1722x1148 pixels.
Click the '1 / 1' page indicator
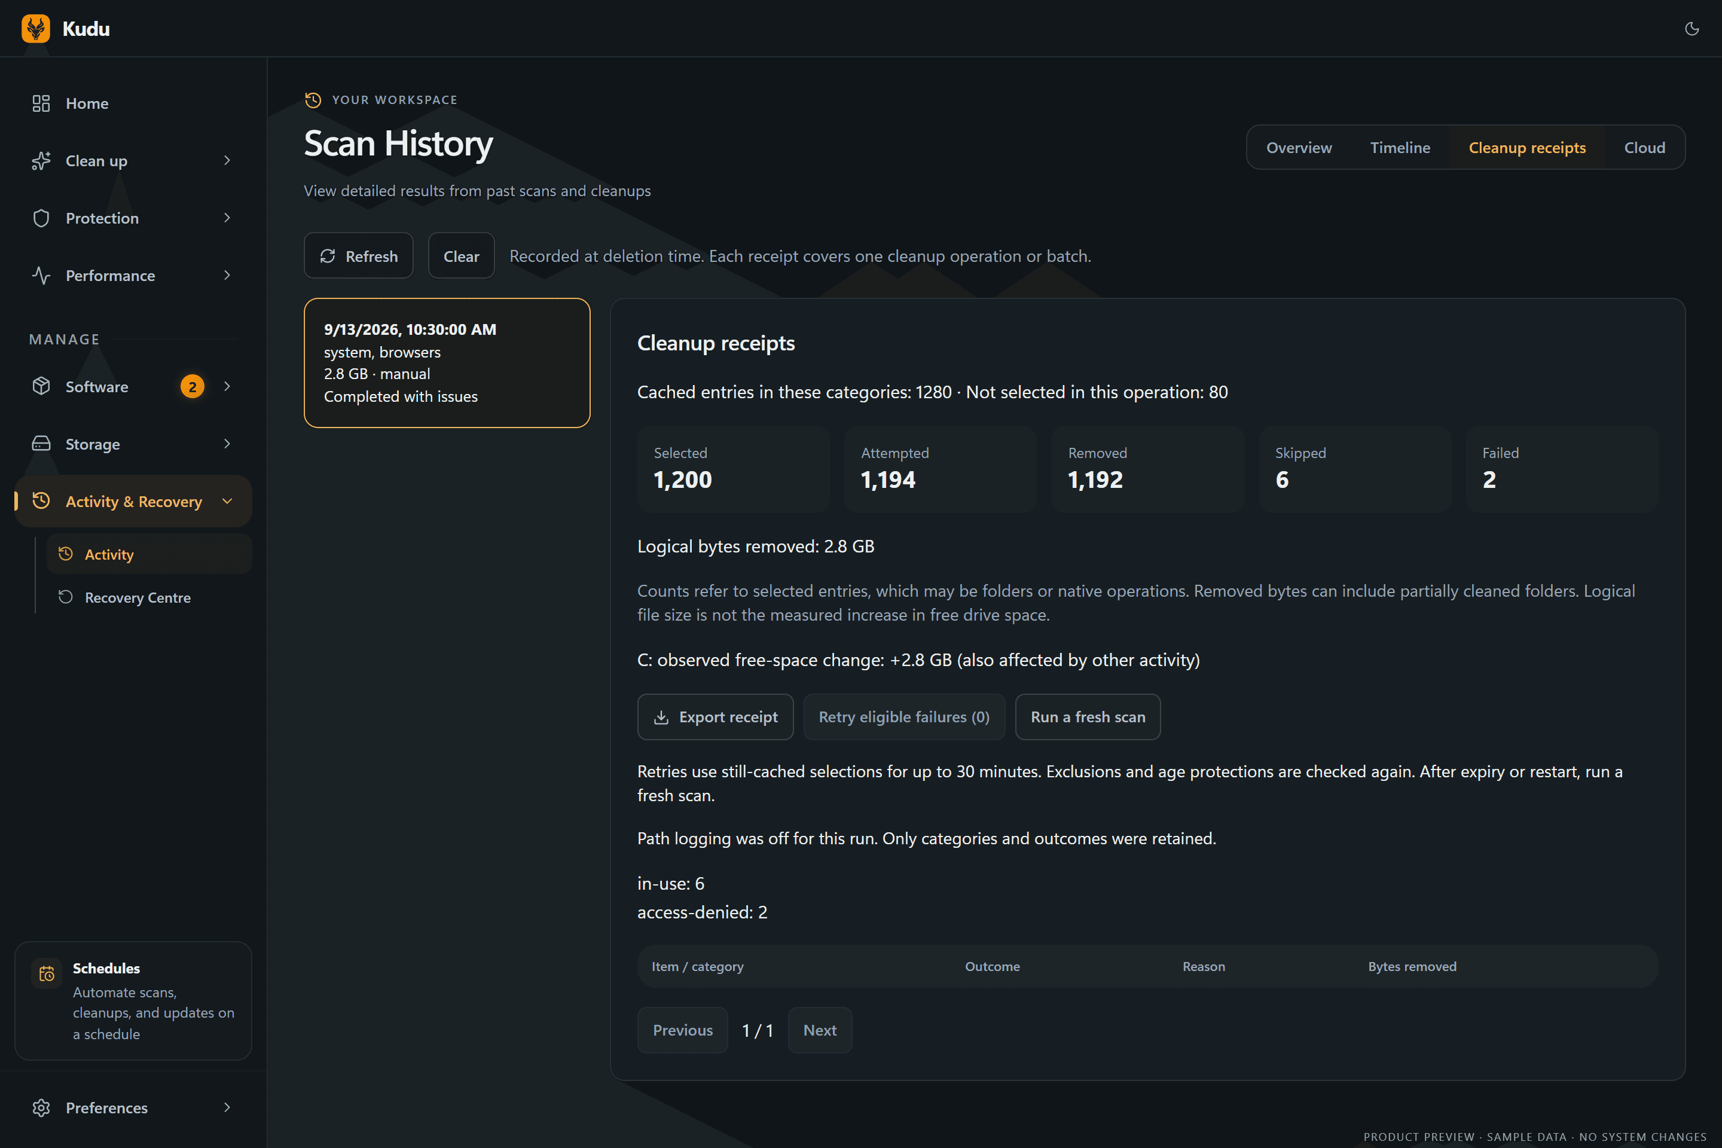(757, 1030)
